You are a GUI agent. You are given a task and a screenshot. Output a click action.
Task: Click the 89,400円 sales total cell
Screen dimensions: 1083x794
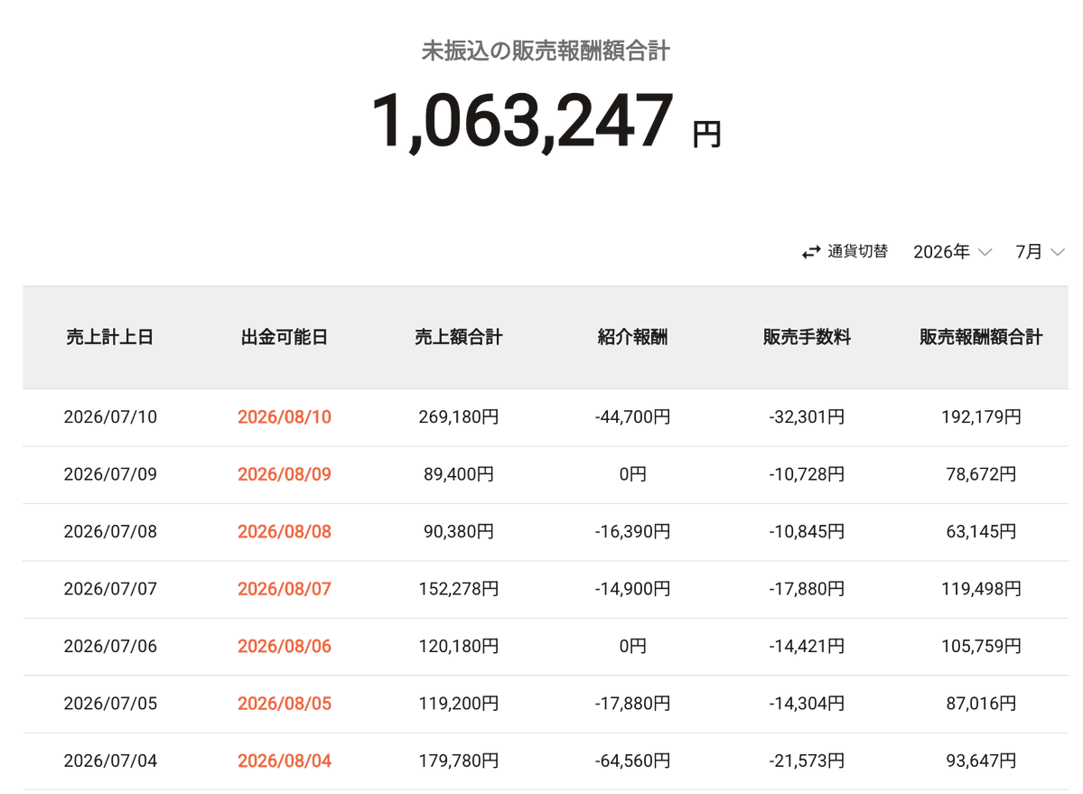pos(459,474)
